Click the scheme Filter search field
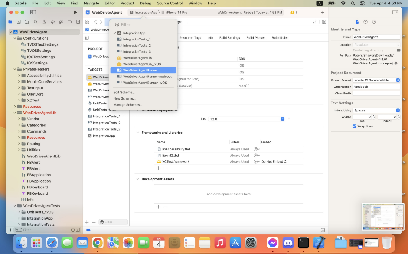408x254 pixels. 143,25
